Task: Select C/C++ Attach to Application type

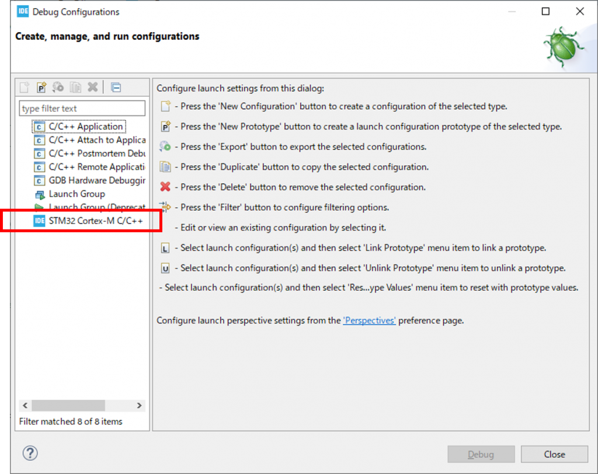Action: [x=98, y=140]
